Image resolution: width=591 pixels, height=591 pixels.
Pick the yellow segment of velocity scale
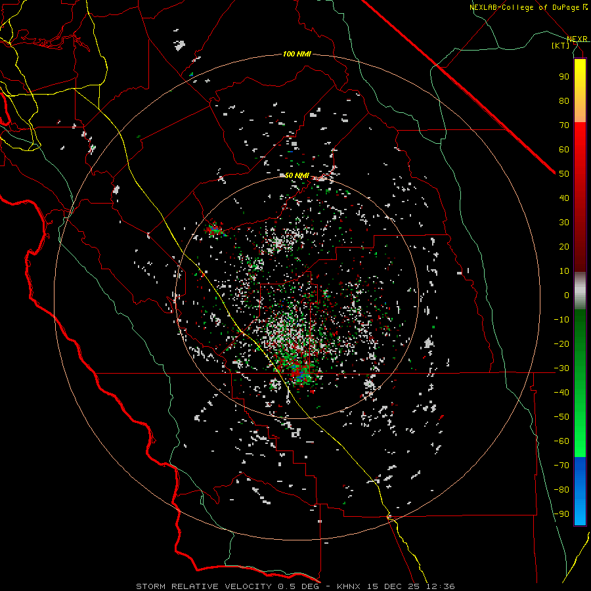(580, 91)
